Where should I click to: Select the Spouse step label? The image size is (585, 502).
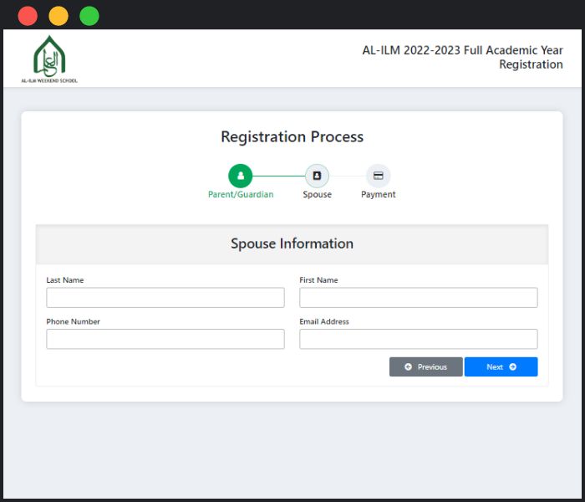317,195
